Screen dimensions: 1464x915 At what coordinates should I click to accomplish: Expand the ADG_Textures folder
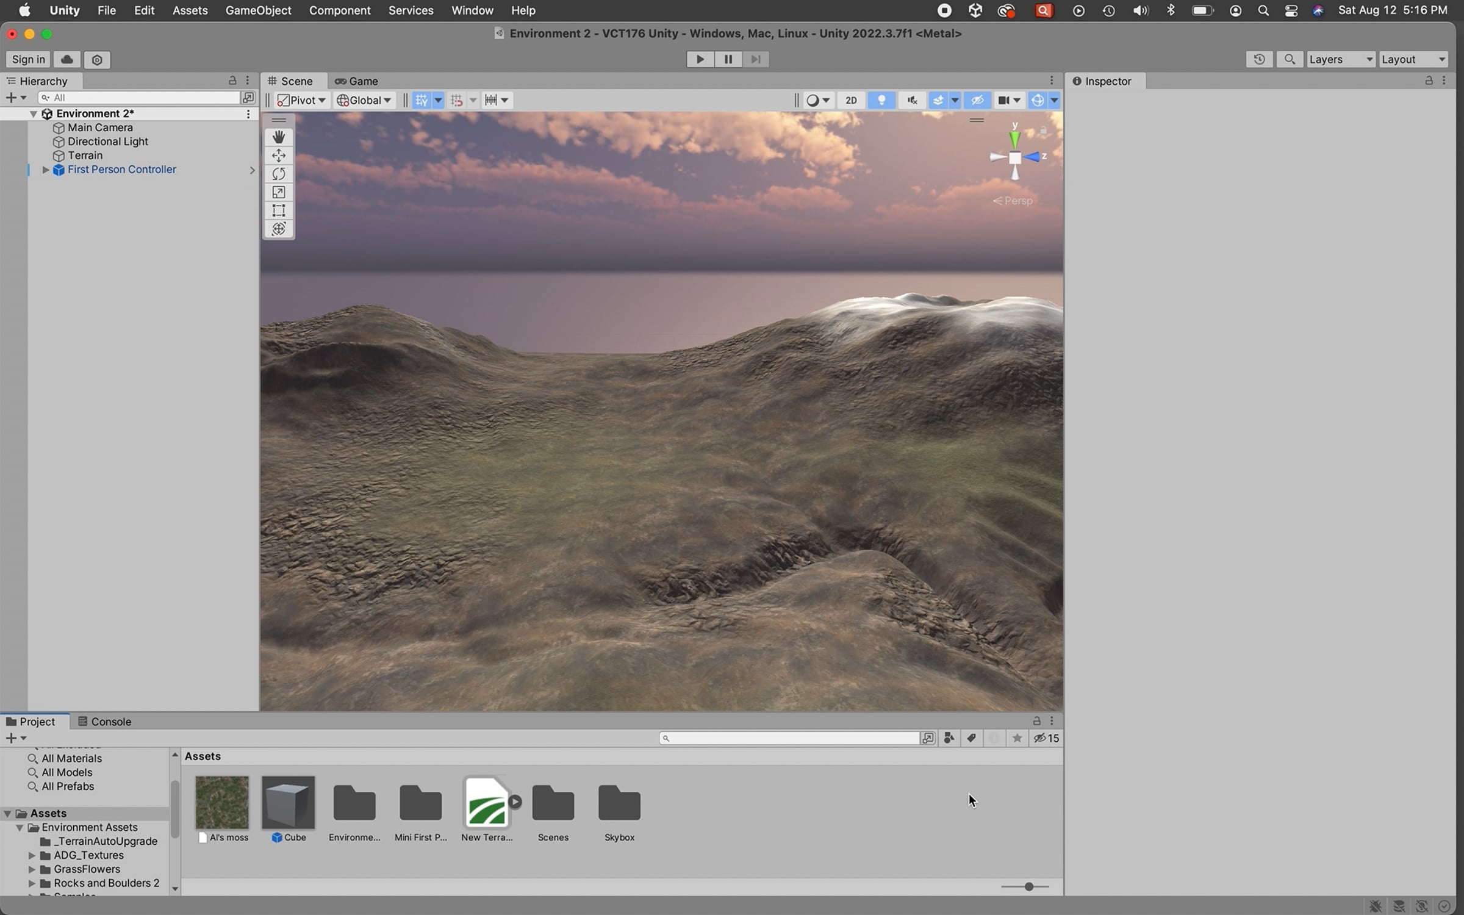(x=32, y=855)
